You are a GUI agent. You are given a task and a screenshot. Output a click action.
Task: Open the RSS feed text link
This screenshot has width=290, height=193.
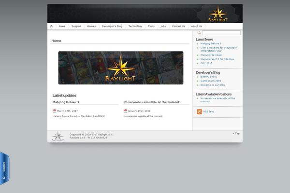[x=209, y=111]
